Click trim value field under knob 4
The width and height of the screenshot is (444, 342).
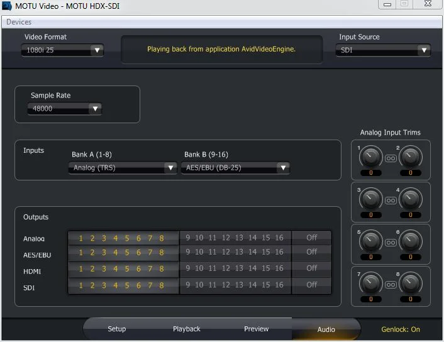pyautogui.click(x=410, y=215)
